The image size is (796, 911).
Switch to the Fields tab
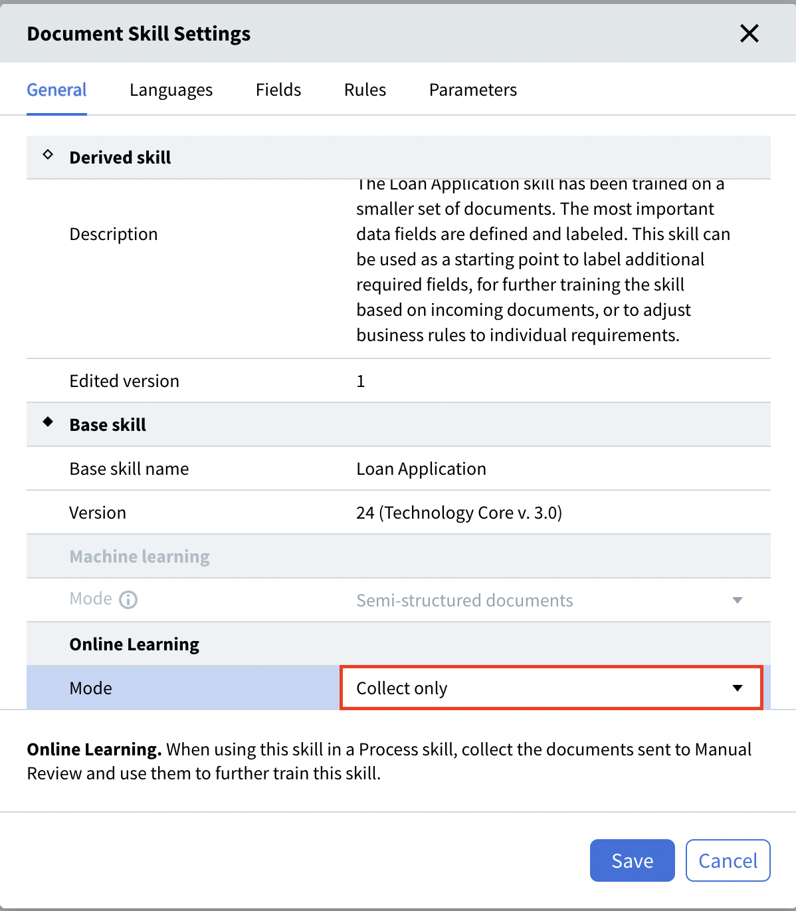click(x=278, y=90)
